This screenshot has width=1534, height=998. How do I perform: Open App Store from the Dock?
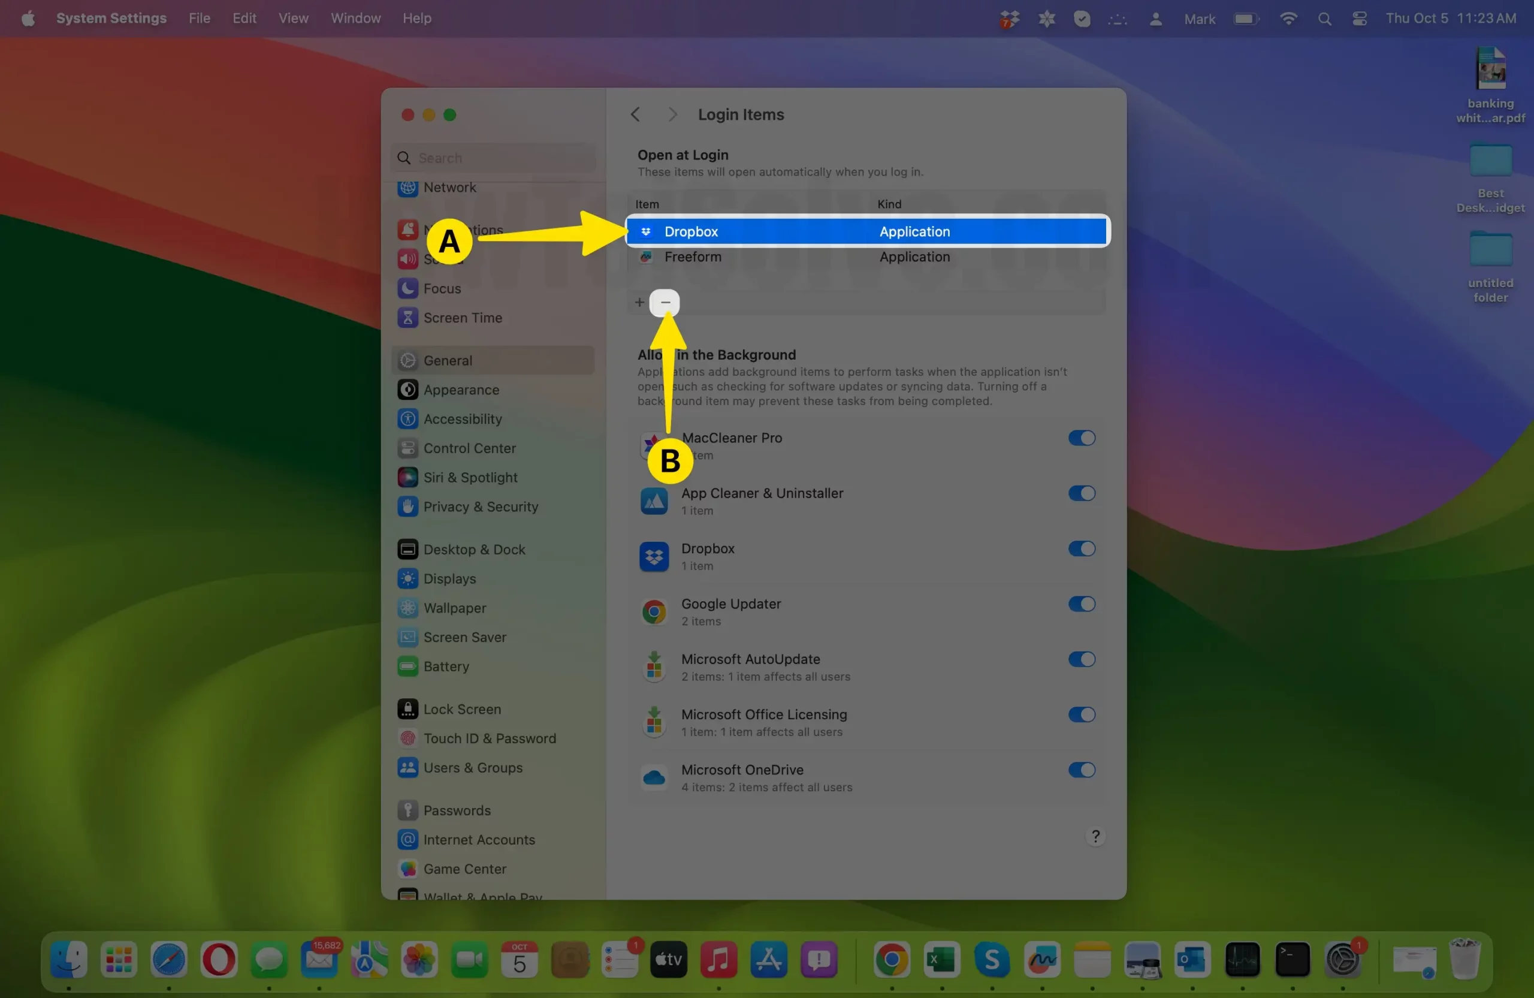[769, 960]
